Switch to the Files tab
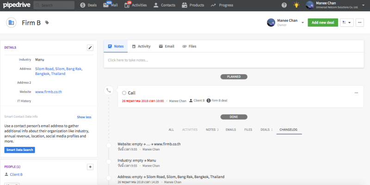This screenshot has height=185, width=370. (189, 46)
